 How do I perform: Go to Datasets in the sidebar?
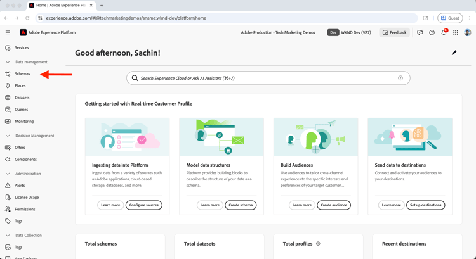[22, 98]
